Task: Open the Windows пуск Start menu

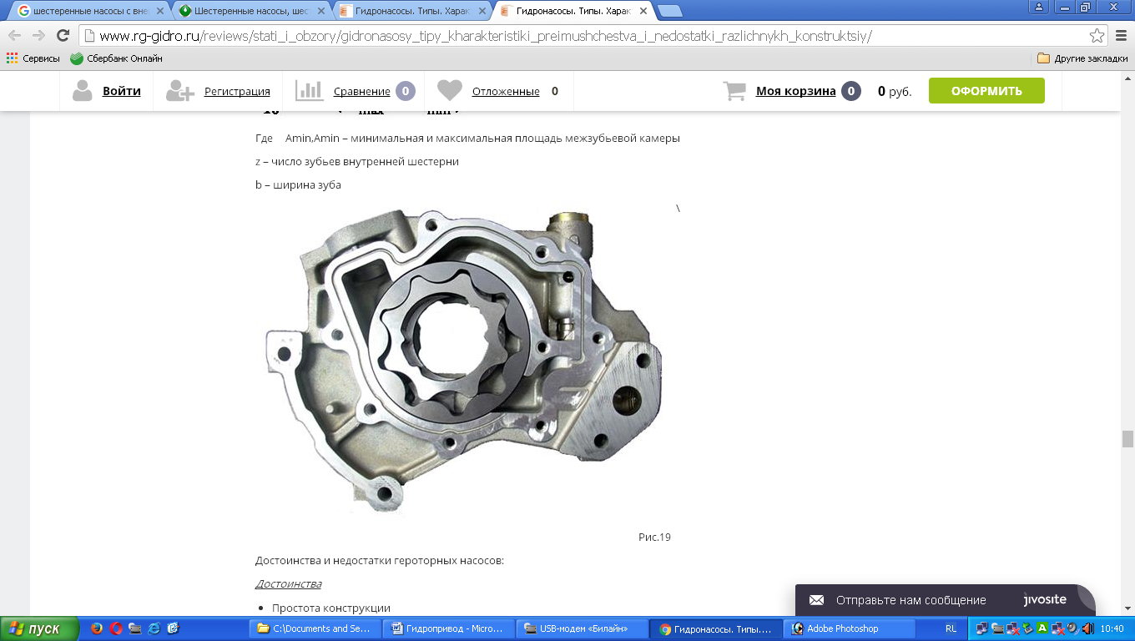Action: 40,628
